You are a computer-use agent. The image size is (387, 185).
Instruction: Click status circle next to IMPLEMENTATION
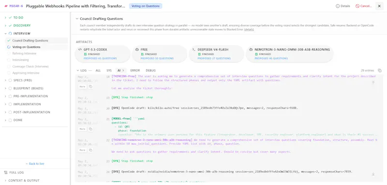point(10,104)
